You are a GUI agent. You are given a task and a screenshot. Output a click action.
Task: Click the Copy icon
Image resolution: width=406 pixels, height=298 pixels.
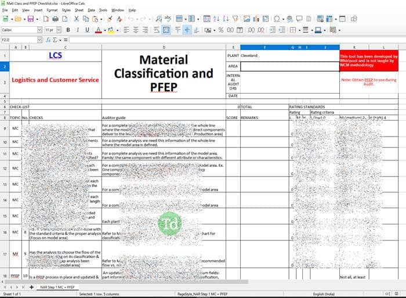[86, 19]
